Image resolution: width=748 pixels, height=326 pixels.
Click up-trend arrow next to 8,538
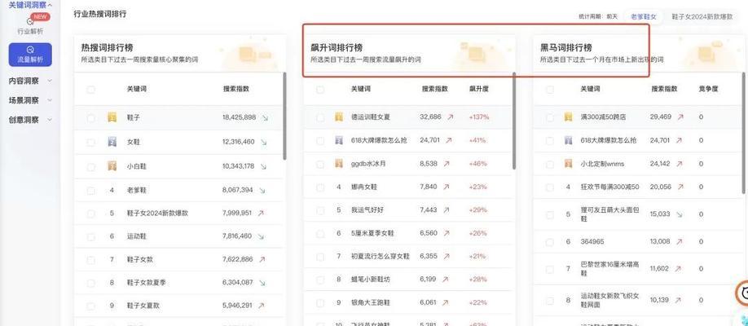(x=446, y=164)
